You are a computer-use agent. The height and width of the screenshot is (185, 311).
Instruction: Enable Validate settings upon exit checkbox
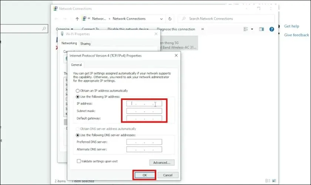79,161
